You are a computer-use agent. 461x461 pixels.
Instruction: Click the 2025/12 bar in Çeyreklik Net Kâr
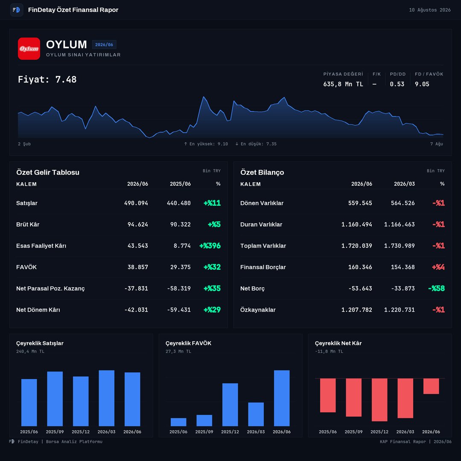click(379, 400)
